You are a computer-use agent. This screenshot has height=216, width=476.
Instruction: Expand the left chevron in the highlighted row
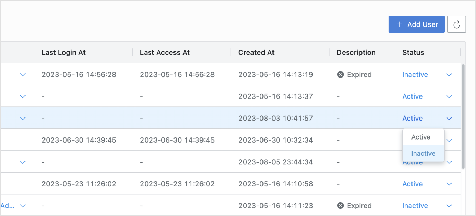[x=23, y=118]
